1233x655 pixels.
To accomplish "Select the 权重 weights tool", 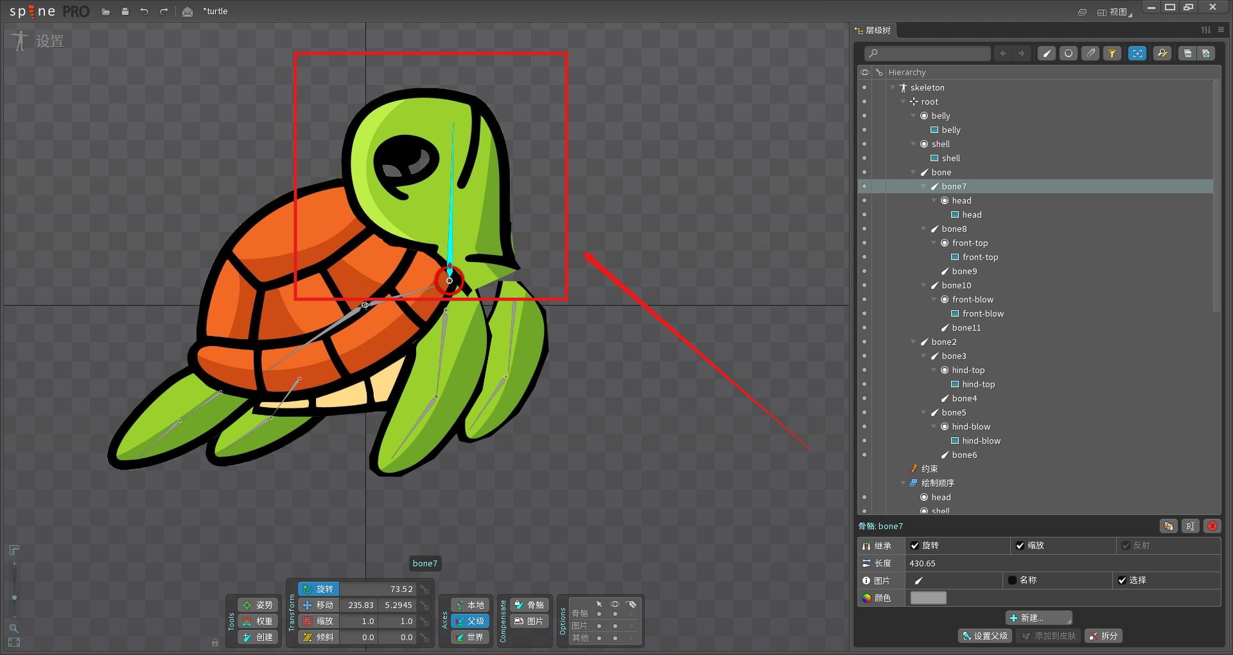I will point(258,621).
